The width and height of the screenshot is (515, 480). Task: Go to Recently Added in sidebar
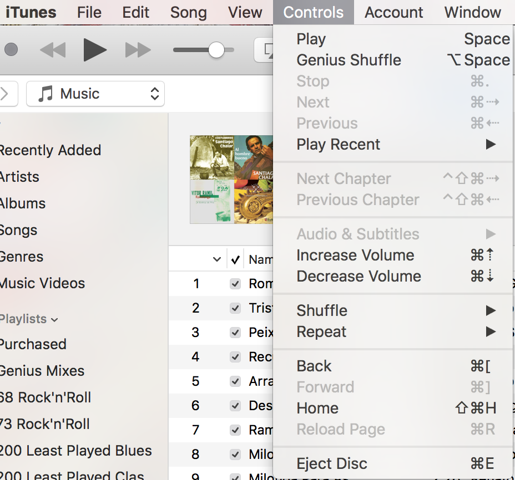coord(50,151)
